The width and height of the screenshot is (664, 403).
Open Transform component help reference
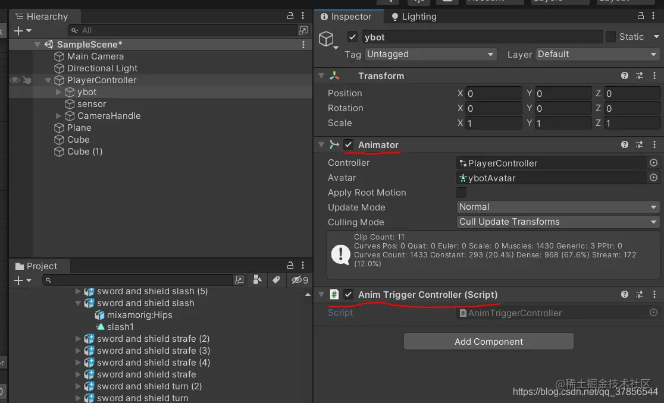point(625,75)
